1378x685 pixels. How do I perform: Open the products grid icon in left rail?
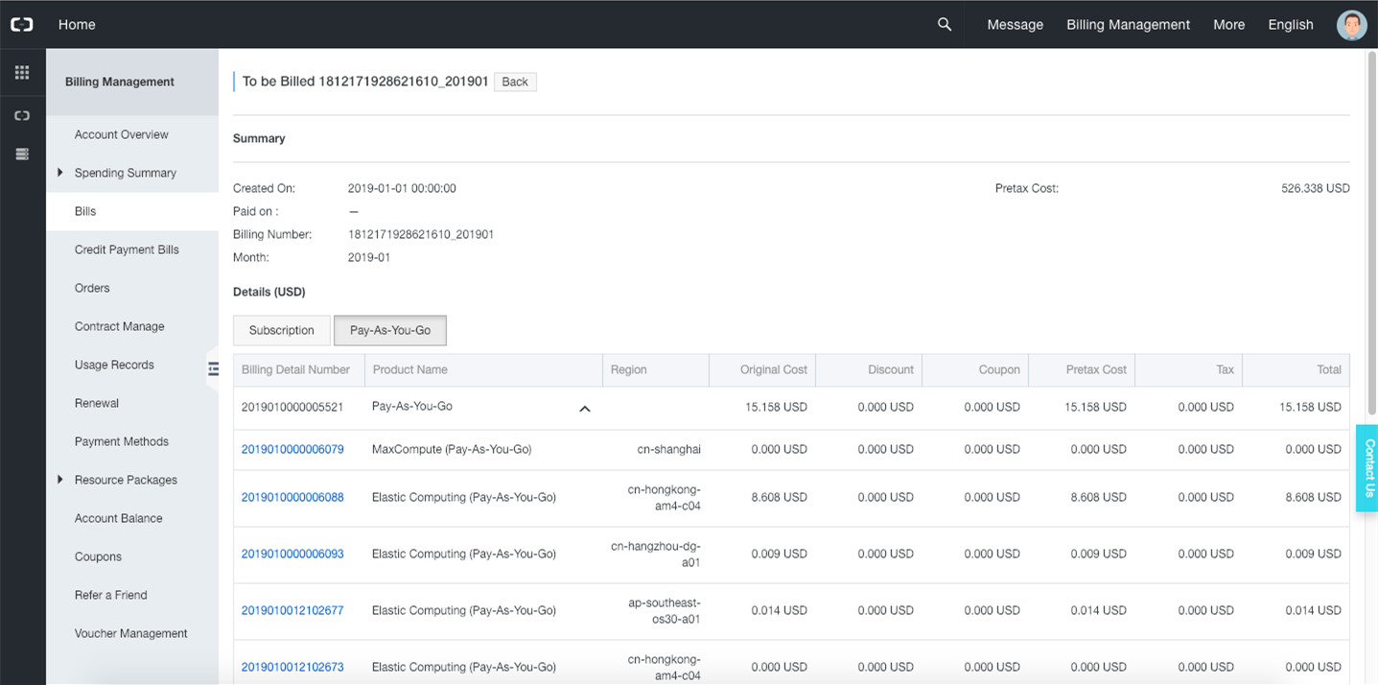pos(22,72)
